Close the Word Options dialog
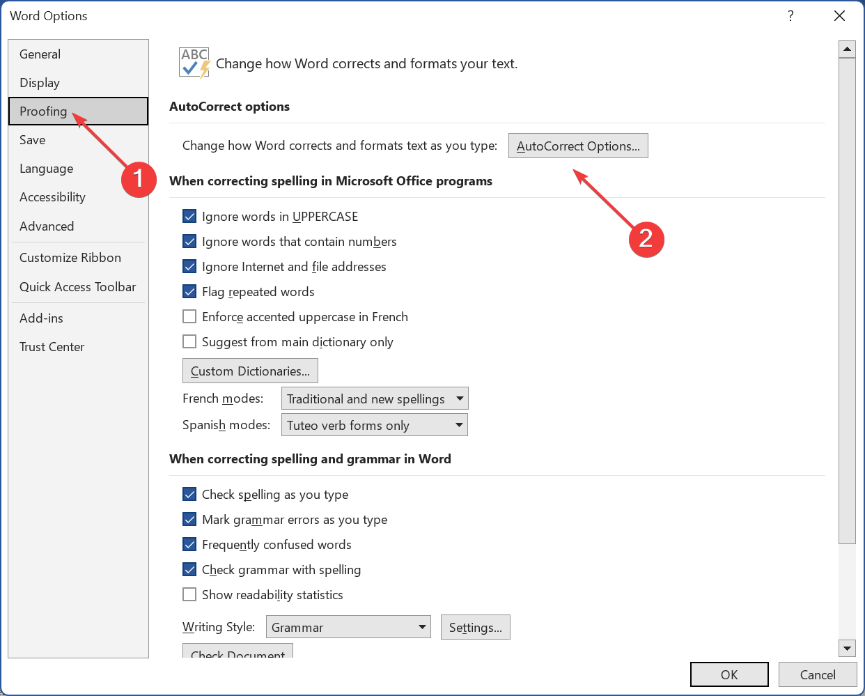 coord(840,15)
